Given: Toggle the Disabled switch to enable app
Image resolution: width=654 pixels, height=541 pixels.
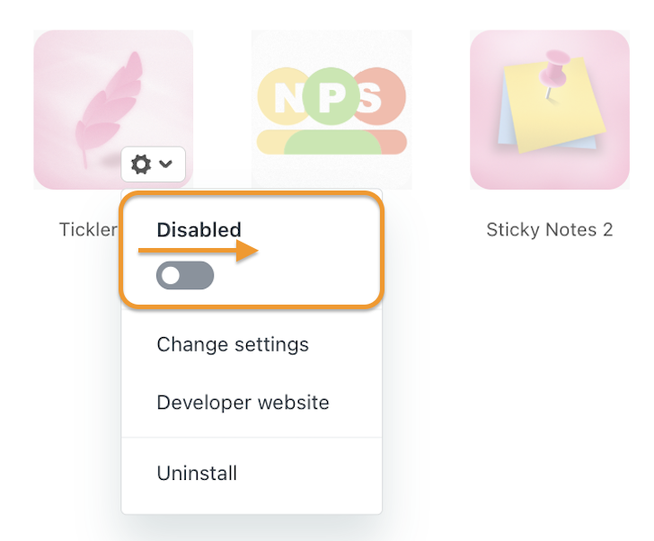Looking at the screenshot, I should coord(185,275).
